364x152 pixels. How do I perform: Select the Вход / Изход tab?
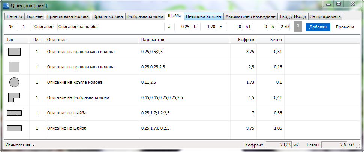pos(293,17)
